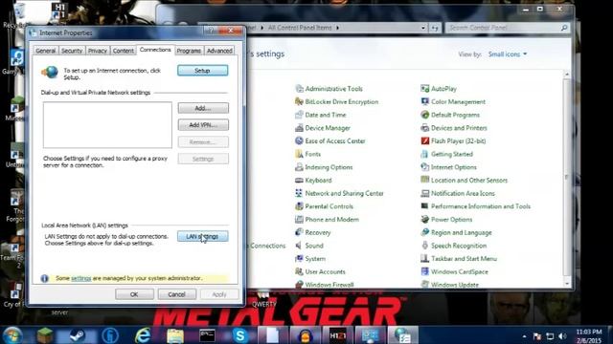
Task: Open System icon in Control Panel
Action: pyautogui.click(x=299, y=259)
